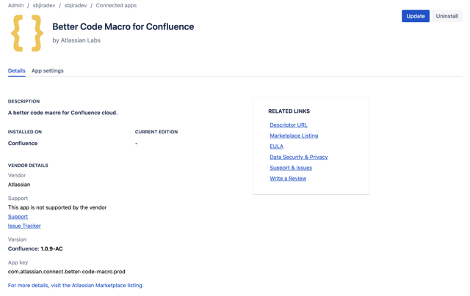The image size is (470, 296).
Task: Open the Marketplace Listing link
Action: tap(294, 136)
